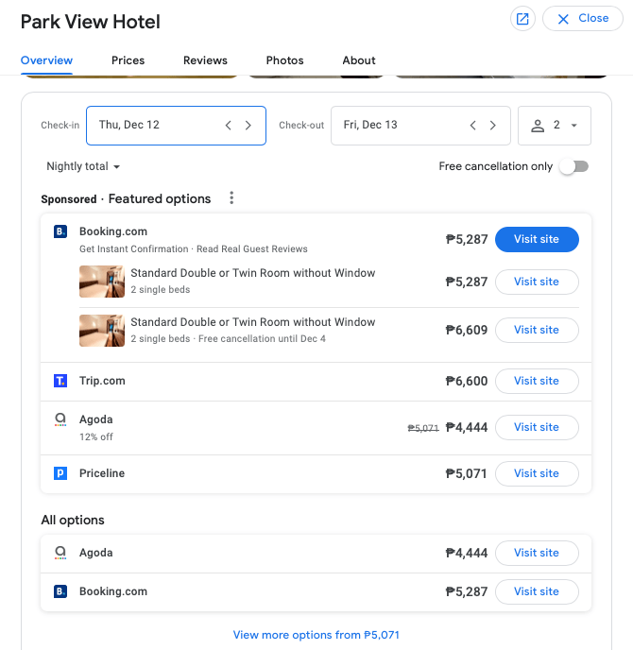Screen dimensions: 633x650
Task: Open first Standard Double room thumbnail at ₱5,287
Action: (x=102, y=282)
